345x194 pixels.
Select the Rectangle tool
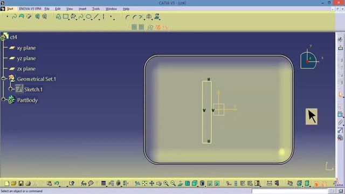[x=66, y=17]
